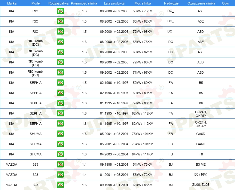Click the '84kW / 114KM' power value
235x190 pixels.
(x=142, y=154)
